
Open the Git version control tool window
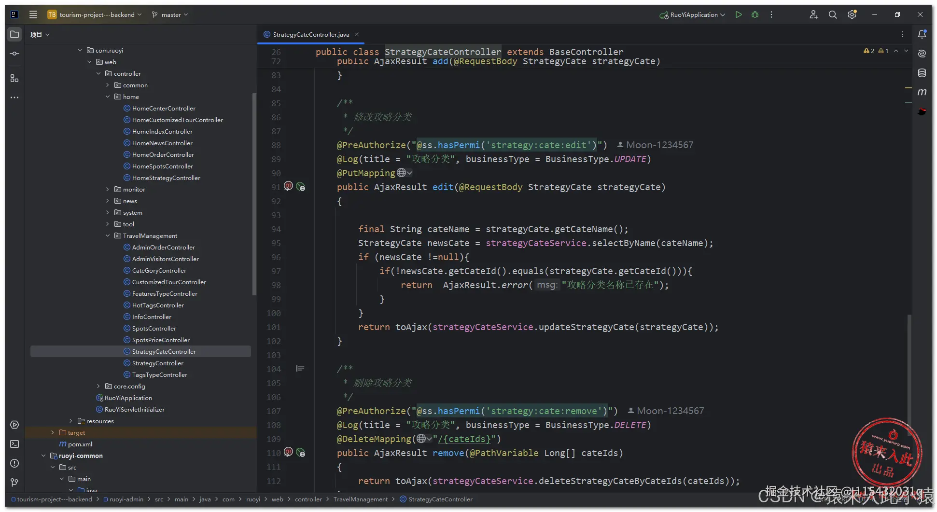[x=14, y=483]
